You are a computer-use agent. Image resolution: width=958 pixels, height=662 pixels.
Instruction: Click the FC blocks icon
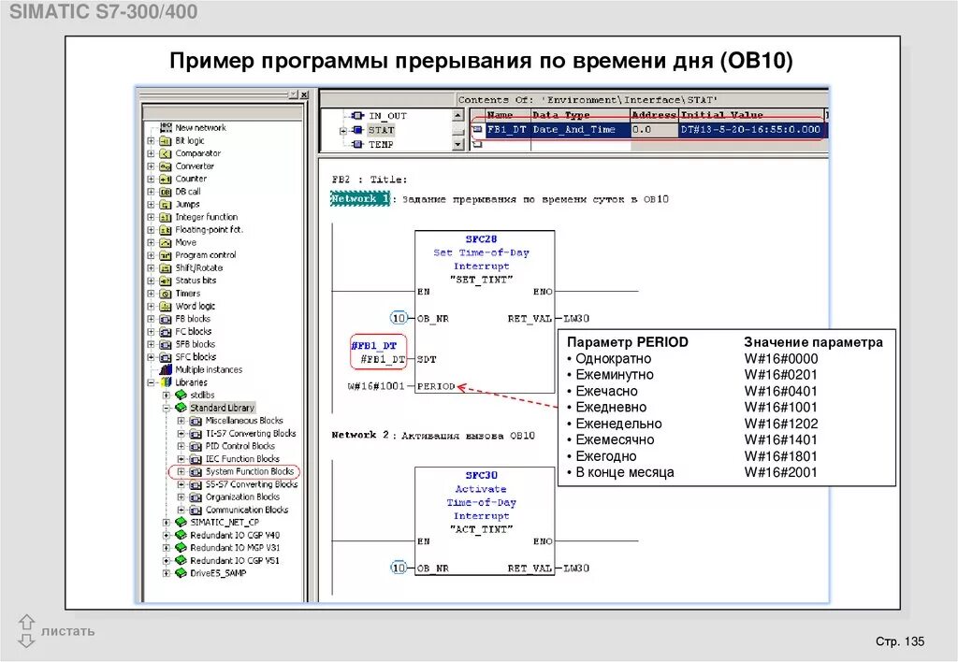click(165, 332)
